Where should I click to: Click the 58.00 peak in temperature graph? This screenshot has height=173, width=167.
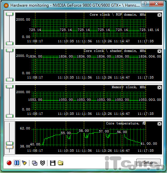pyautogui.click(x=84, y=131)
